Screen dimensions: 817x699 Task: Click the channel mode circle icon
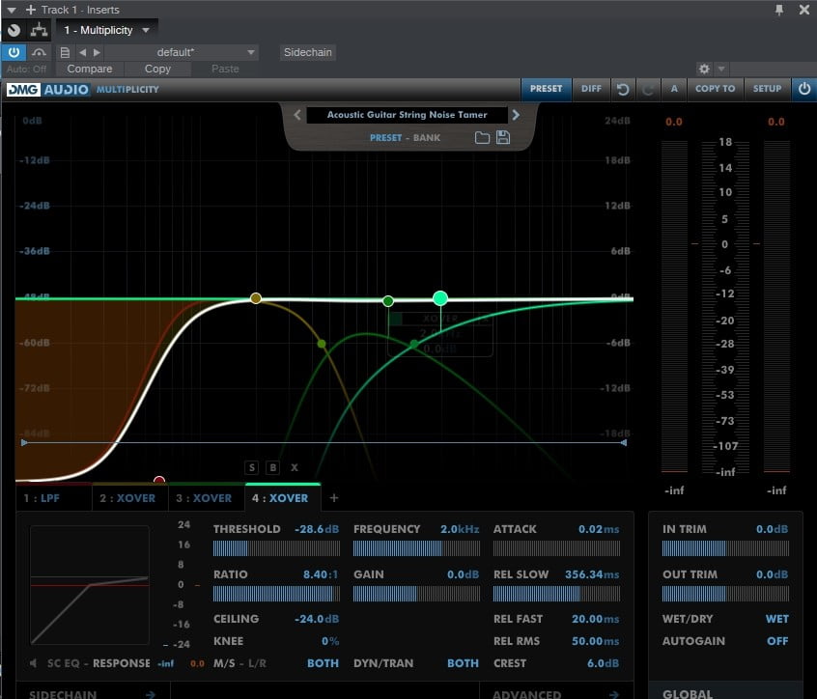pos(14,30)
